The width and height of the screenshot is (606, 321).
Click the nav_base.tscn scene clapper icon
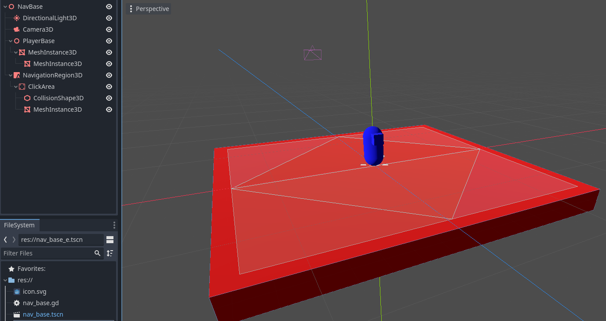pyautogui.click(x=17, y=314)
